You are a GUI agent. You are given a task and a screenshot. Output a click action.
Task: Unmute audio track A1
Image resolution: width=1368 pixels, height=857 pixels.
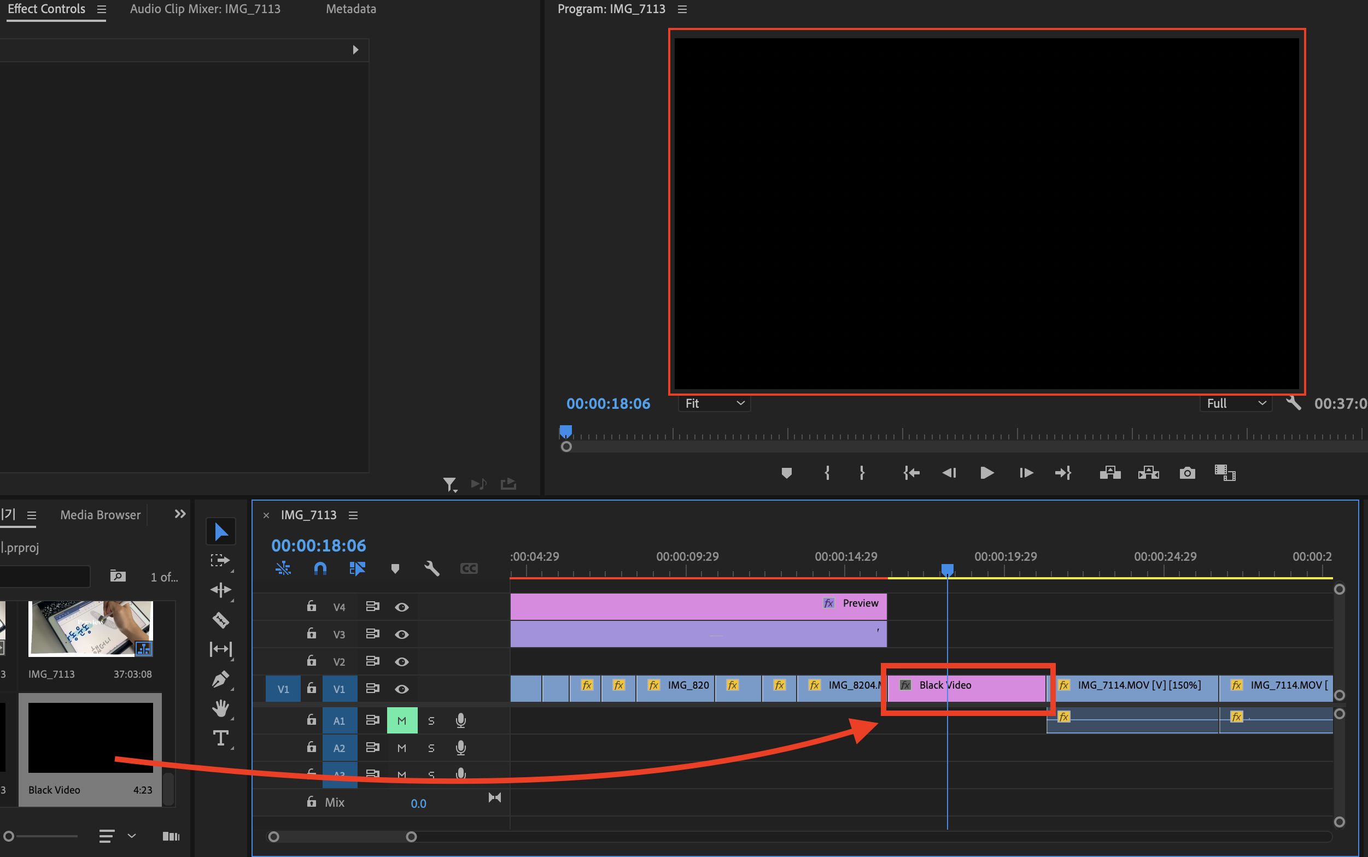point(401,720)
